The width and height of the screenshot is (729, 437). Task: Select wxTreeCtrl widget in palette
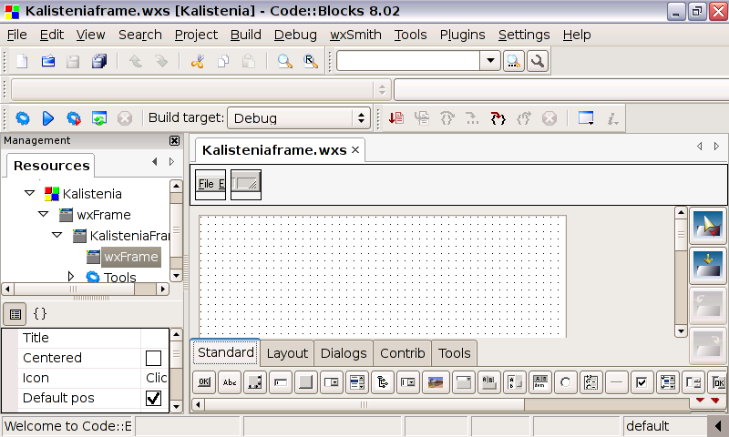pyautogui.click(x=383, y=382)
